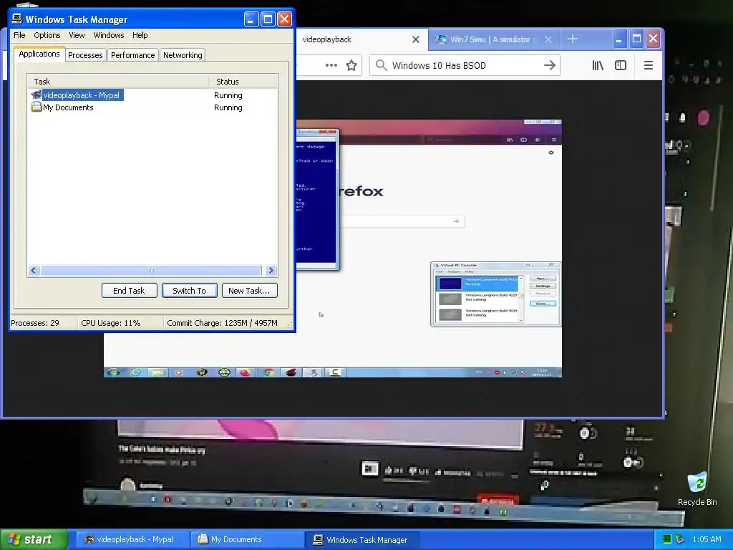Click the Windows 10 Has BSOD search field
The width and height of the screenshot is (733, 550).
(465, 65)
